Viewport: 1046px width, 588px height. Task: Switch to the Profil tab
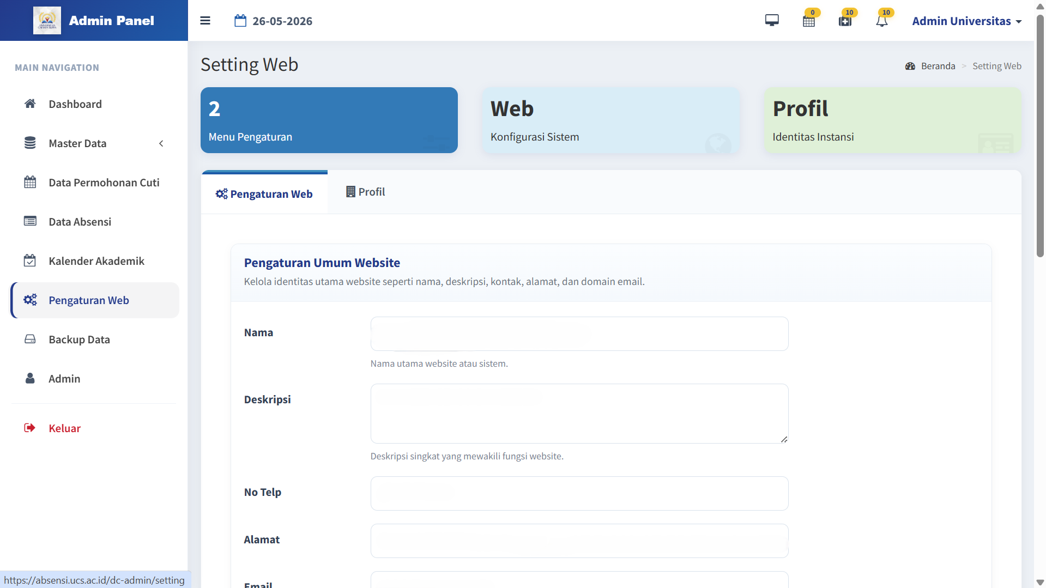366,192
